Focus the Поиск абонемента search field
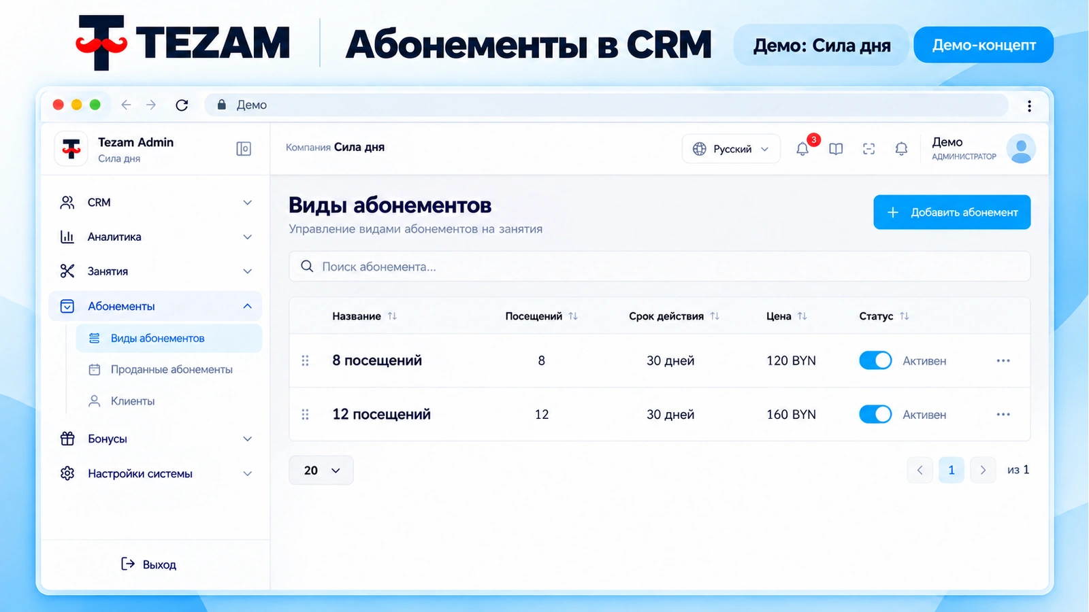The height and width of the screenshot is (612, 1089). coord(660,267)
